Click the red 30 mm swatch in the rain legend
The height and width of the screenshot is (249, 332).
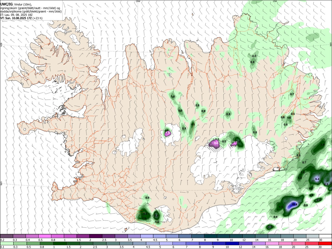coord(325,243)
